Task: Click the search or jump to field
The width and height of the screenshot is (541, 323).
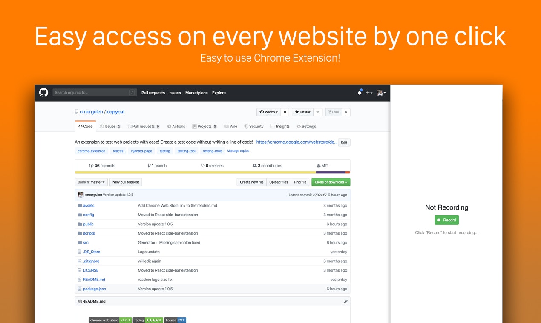Action: (95, 92)
